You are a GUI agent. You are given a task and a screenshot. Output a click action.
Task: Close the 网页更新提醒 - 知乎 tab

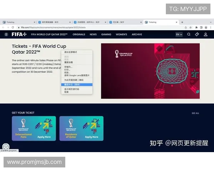70,22
